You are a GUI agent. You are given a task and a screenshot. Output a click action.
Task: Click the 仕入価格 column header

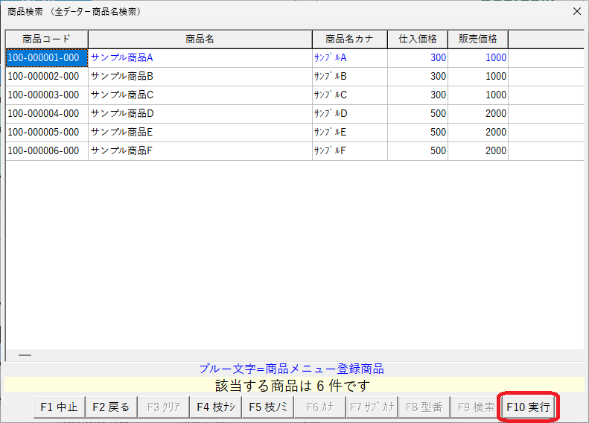click(x=418, y=39)
